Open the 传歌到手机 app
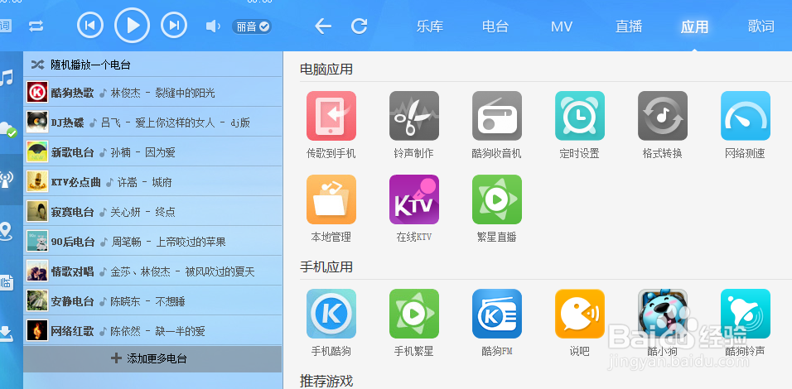792x389 pixels. pyautogui.click(x=331, y=116)
